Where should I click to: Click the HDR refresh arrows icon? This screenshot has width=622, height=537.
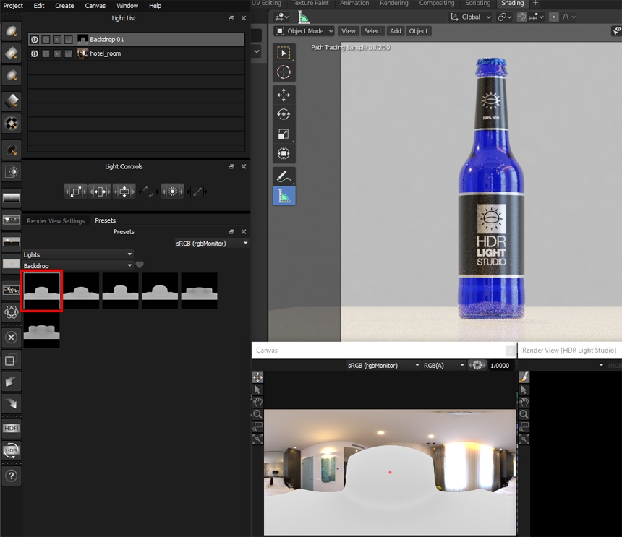point(12,450)
